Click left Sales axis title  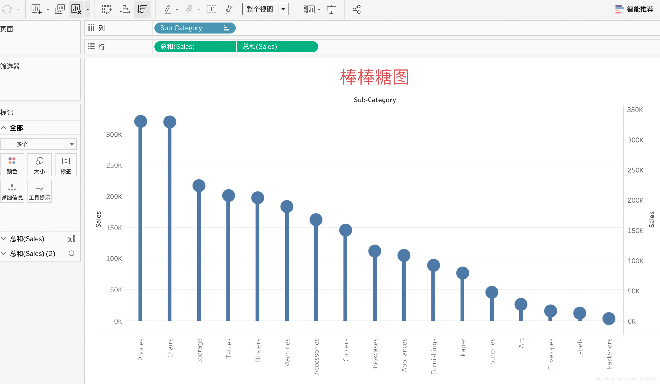pyautogui.click(x=98, y=219)
